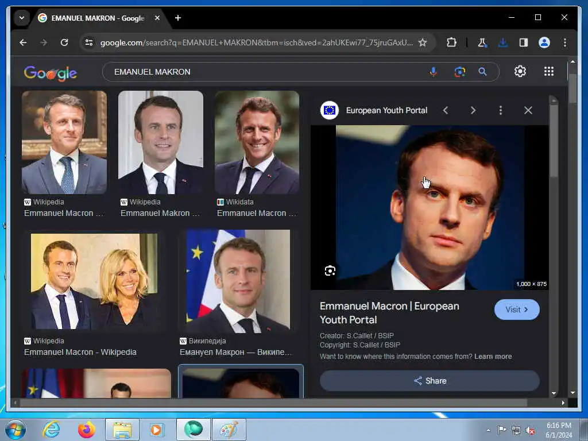Open the Chrome profile avatar

tap(544, 42)
